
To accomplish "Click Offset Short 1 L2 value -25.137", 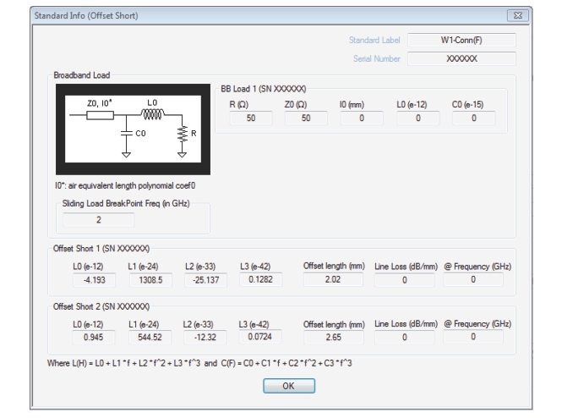I will pos(201,280).
